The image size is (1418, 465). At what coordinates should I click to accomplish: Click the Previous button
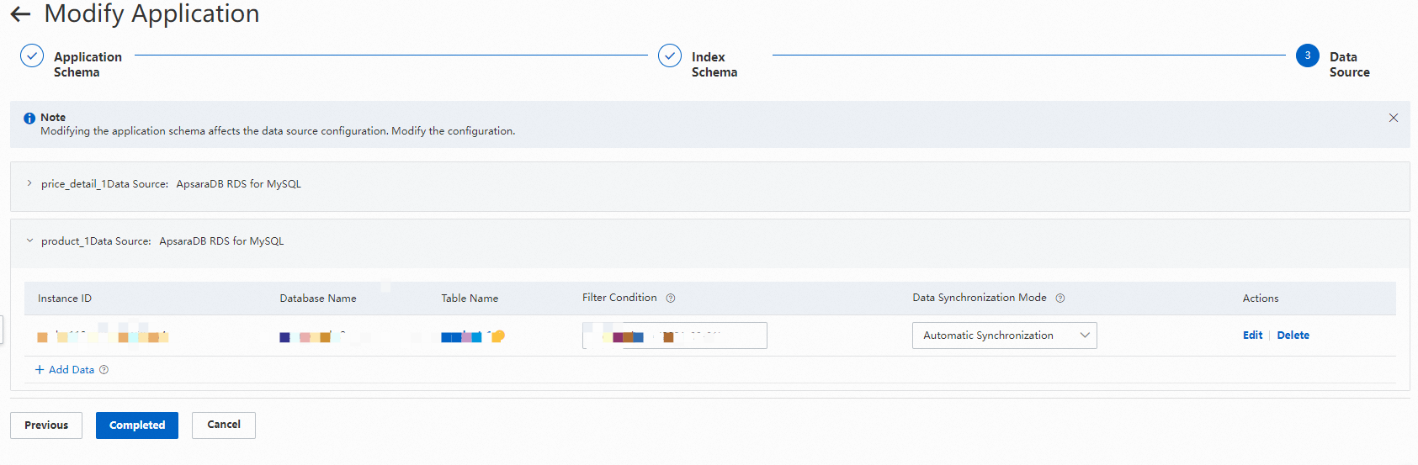tap(46, 425)
